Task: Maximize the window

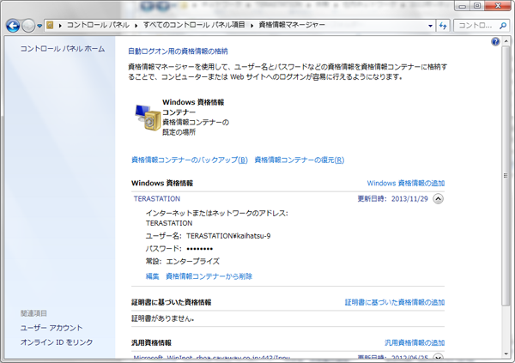Action: pyautogui.click(x=477, y=6)
